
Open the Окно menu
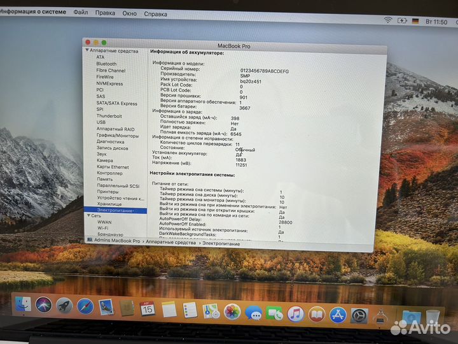pos(129,13)
